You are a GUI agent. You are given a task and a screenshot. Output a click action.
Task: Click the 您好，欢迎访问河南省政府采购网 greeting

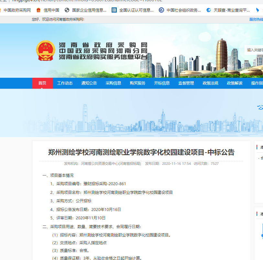(58, 20)
